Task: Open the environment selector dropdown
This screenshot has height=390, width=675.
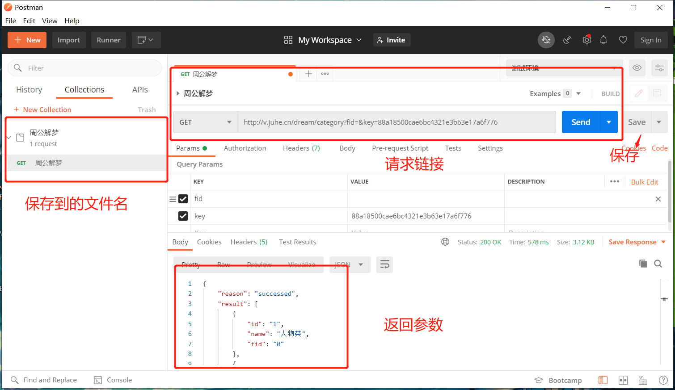Action: coord(564,68)
